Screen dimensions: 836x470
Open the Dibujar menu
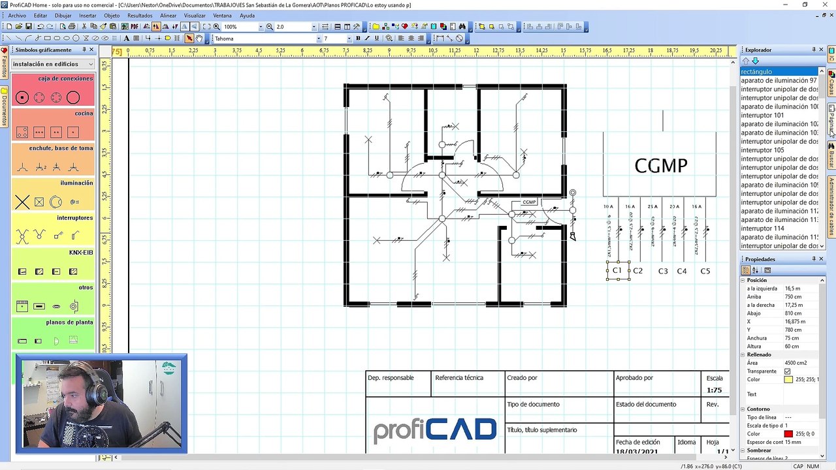click(x=63, y=16)
